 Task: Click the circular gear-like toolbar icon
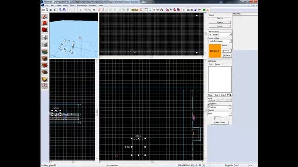(188, 10)
